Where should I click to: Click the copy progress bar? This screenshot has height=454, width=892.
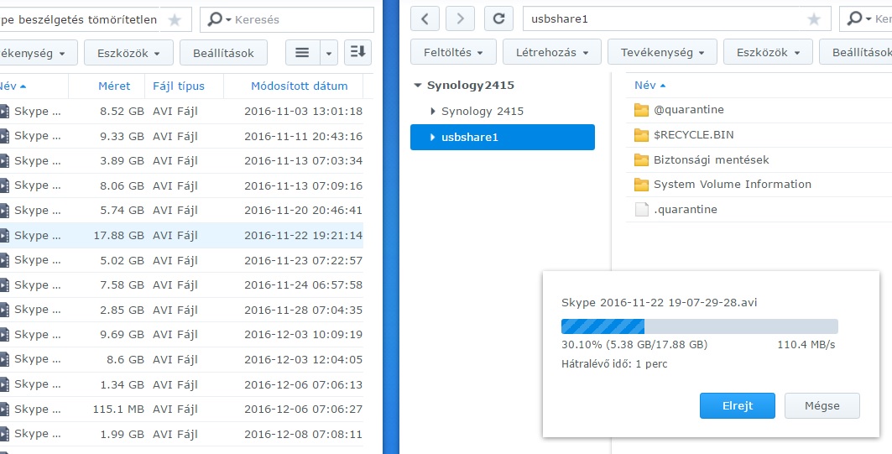tap(699, 326)
